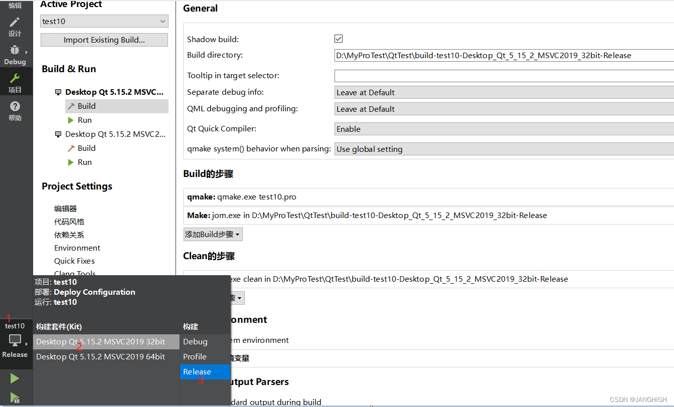This screenshot has height=407, width=674.
Task: Open the Separate debug info dropdown
Action: [x=504, y=92]
